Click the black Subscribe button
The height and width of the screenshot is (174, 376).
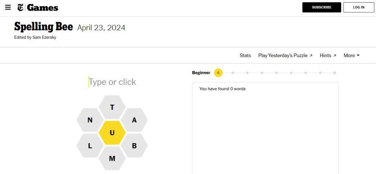point(321,8)
